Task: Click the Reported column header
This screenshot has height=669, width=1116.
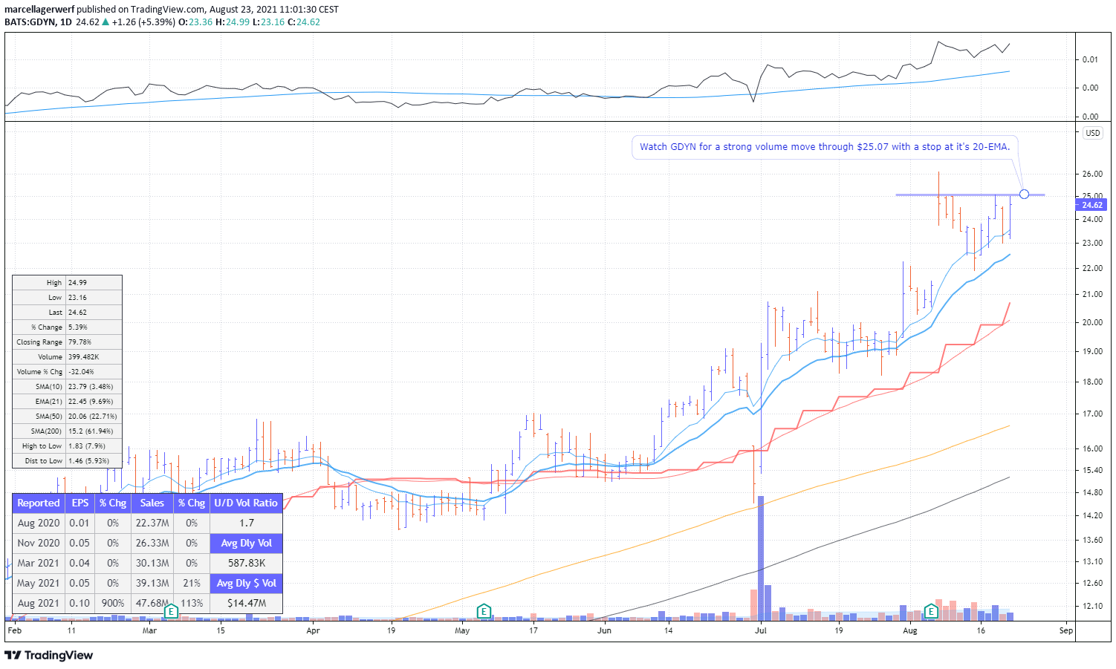Action: click(39, 503)
